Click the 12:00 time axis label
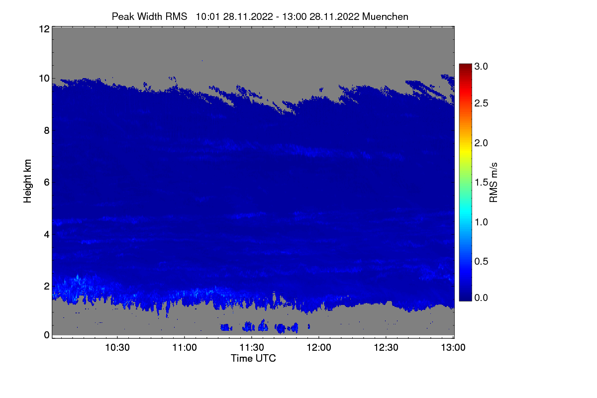The image size is (597, 398). (319, 348)
